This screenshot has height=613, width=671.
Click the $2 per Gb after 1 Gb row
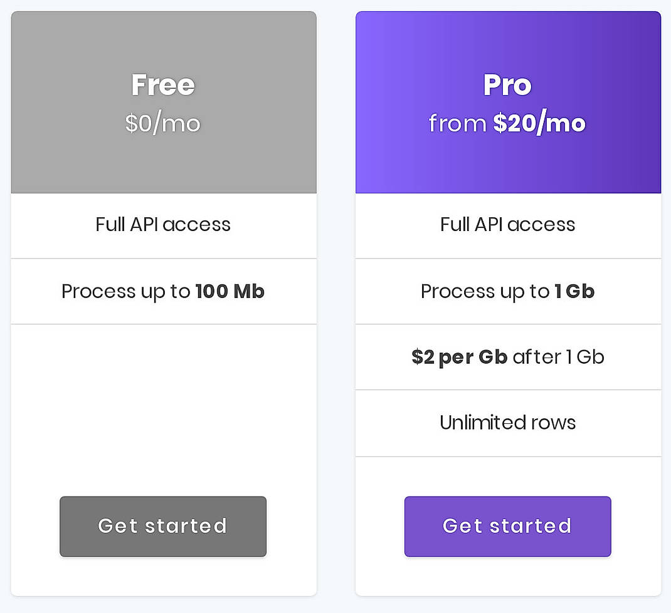[507, 357]
